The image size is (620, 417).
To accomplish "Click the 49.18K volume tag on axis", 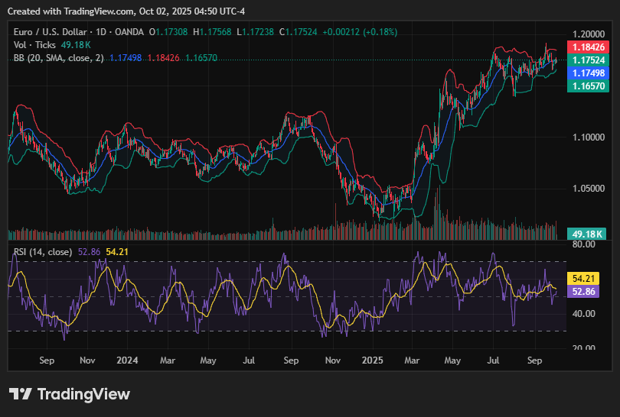I will (590, 233).
